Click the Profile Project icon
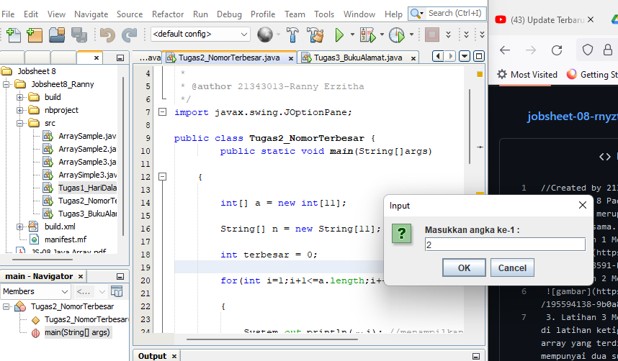This screenshot has height=361, width=618. tap(397, 35)
